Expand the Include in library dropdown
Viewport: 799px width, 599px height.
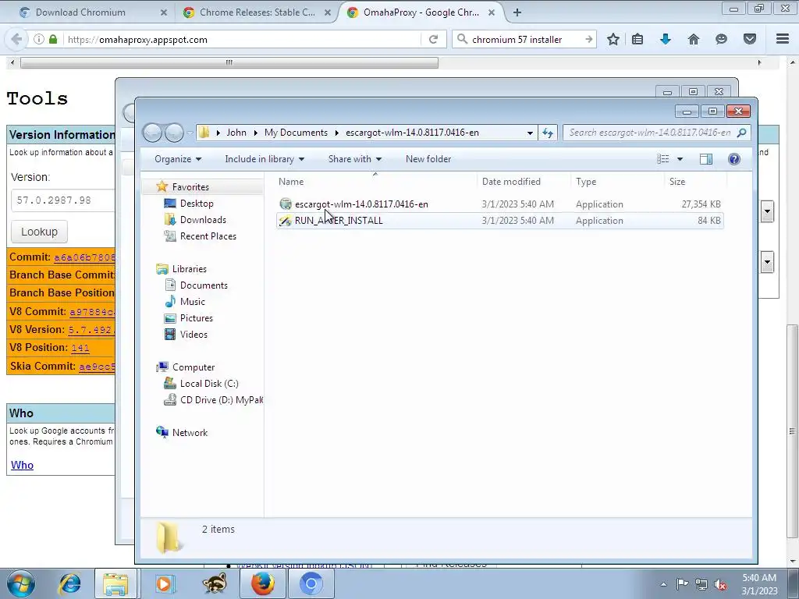coord(265,159)
